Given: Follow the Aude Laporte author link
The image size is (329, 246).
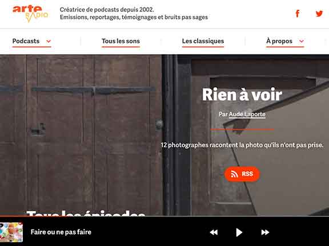Looking at the screenshot, I should click(x=247, y=114).
